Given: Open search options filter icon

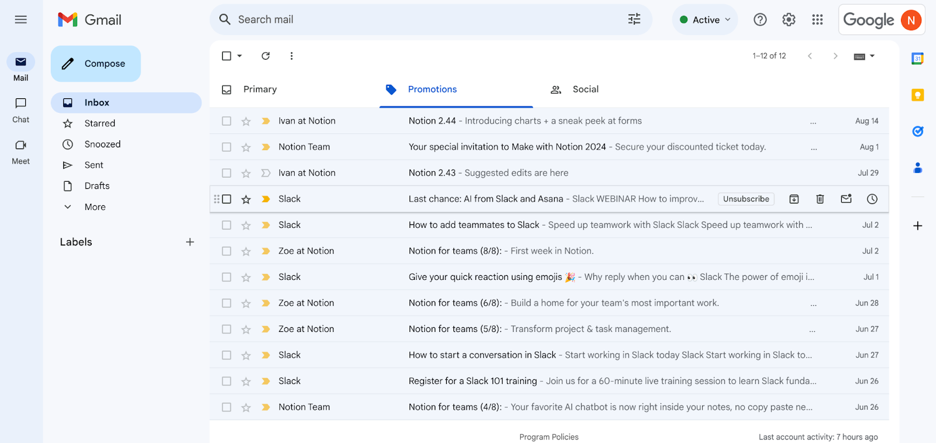Looking at the screenshot, I should click(x=634, y=19).
